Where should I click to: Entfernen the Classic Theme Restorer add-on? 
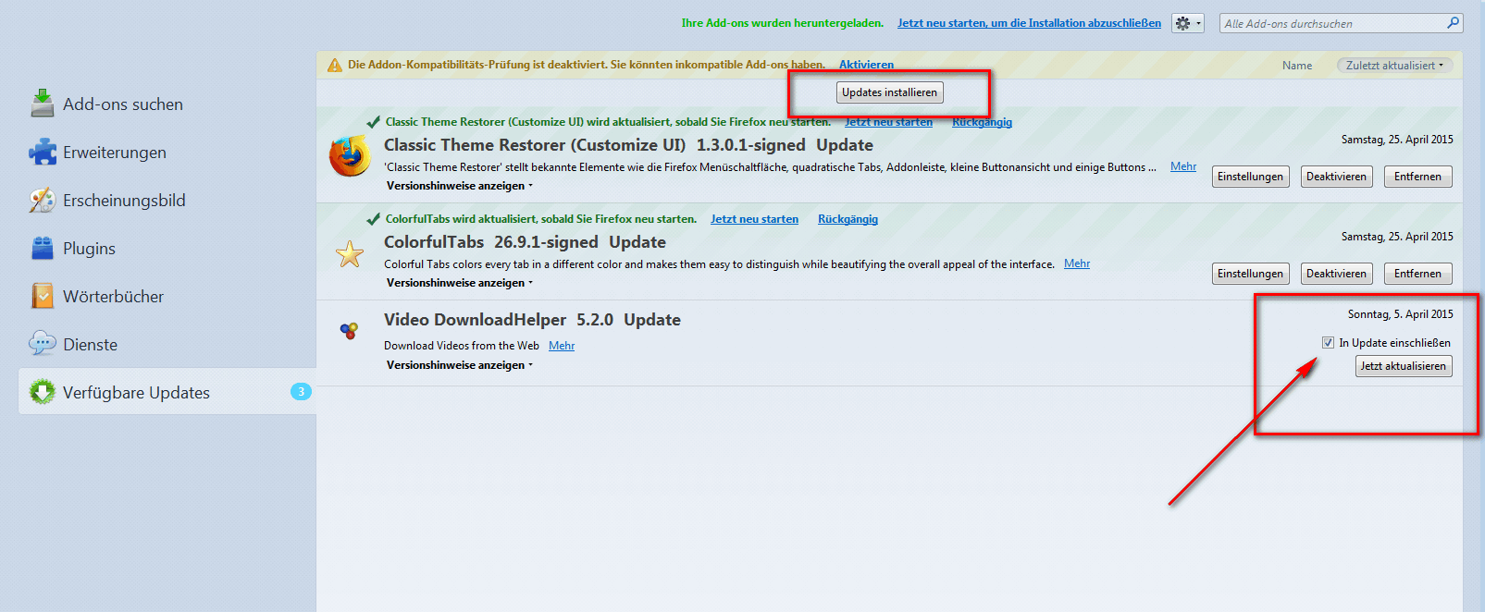tap(1418, 177)
